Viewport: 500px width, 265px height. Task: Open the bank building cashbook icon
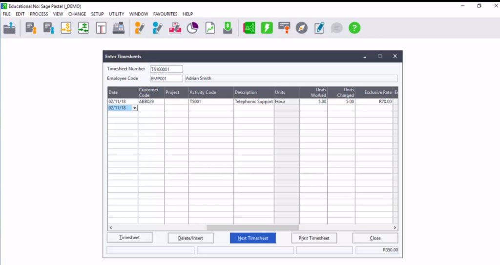click(x=83, y=28)
